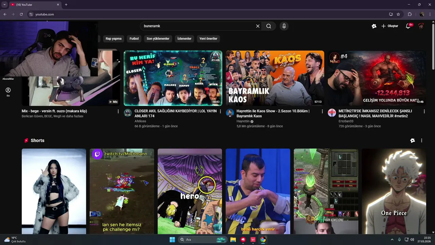
Task: Go to ErtoSan33 channel name link
Action: (x=346, y=121)
